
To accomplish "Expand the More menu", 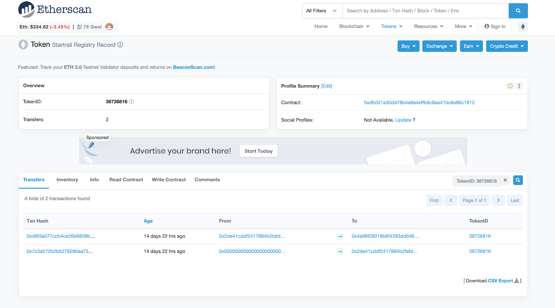I will coord(464,26).
